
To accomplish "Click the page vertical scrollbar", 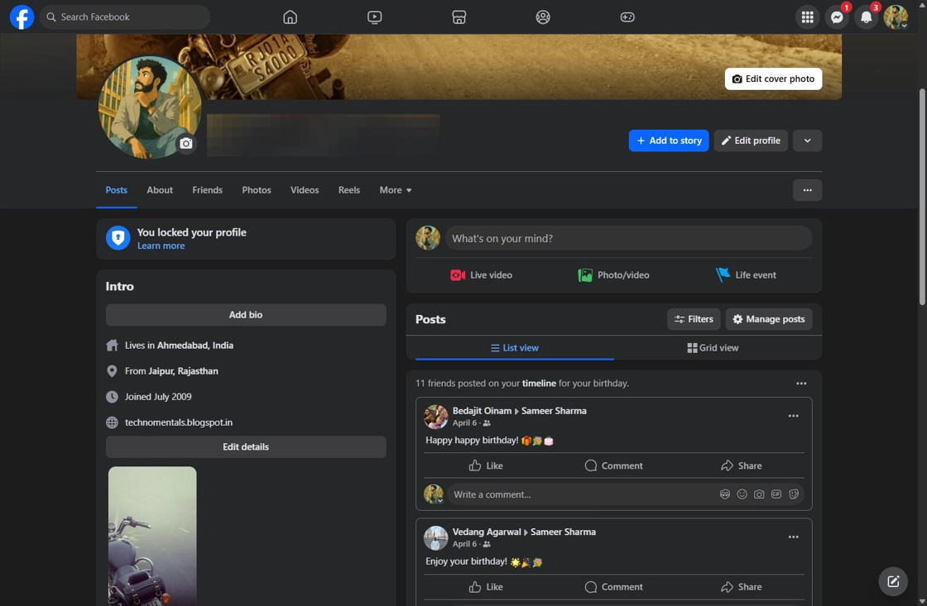I will (x=922, y=195).
